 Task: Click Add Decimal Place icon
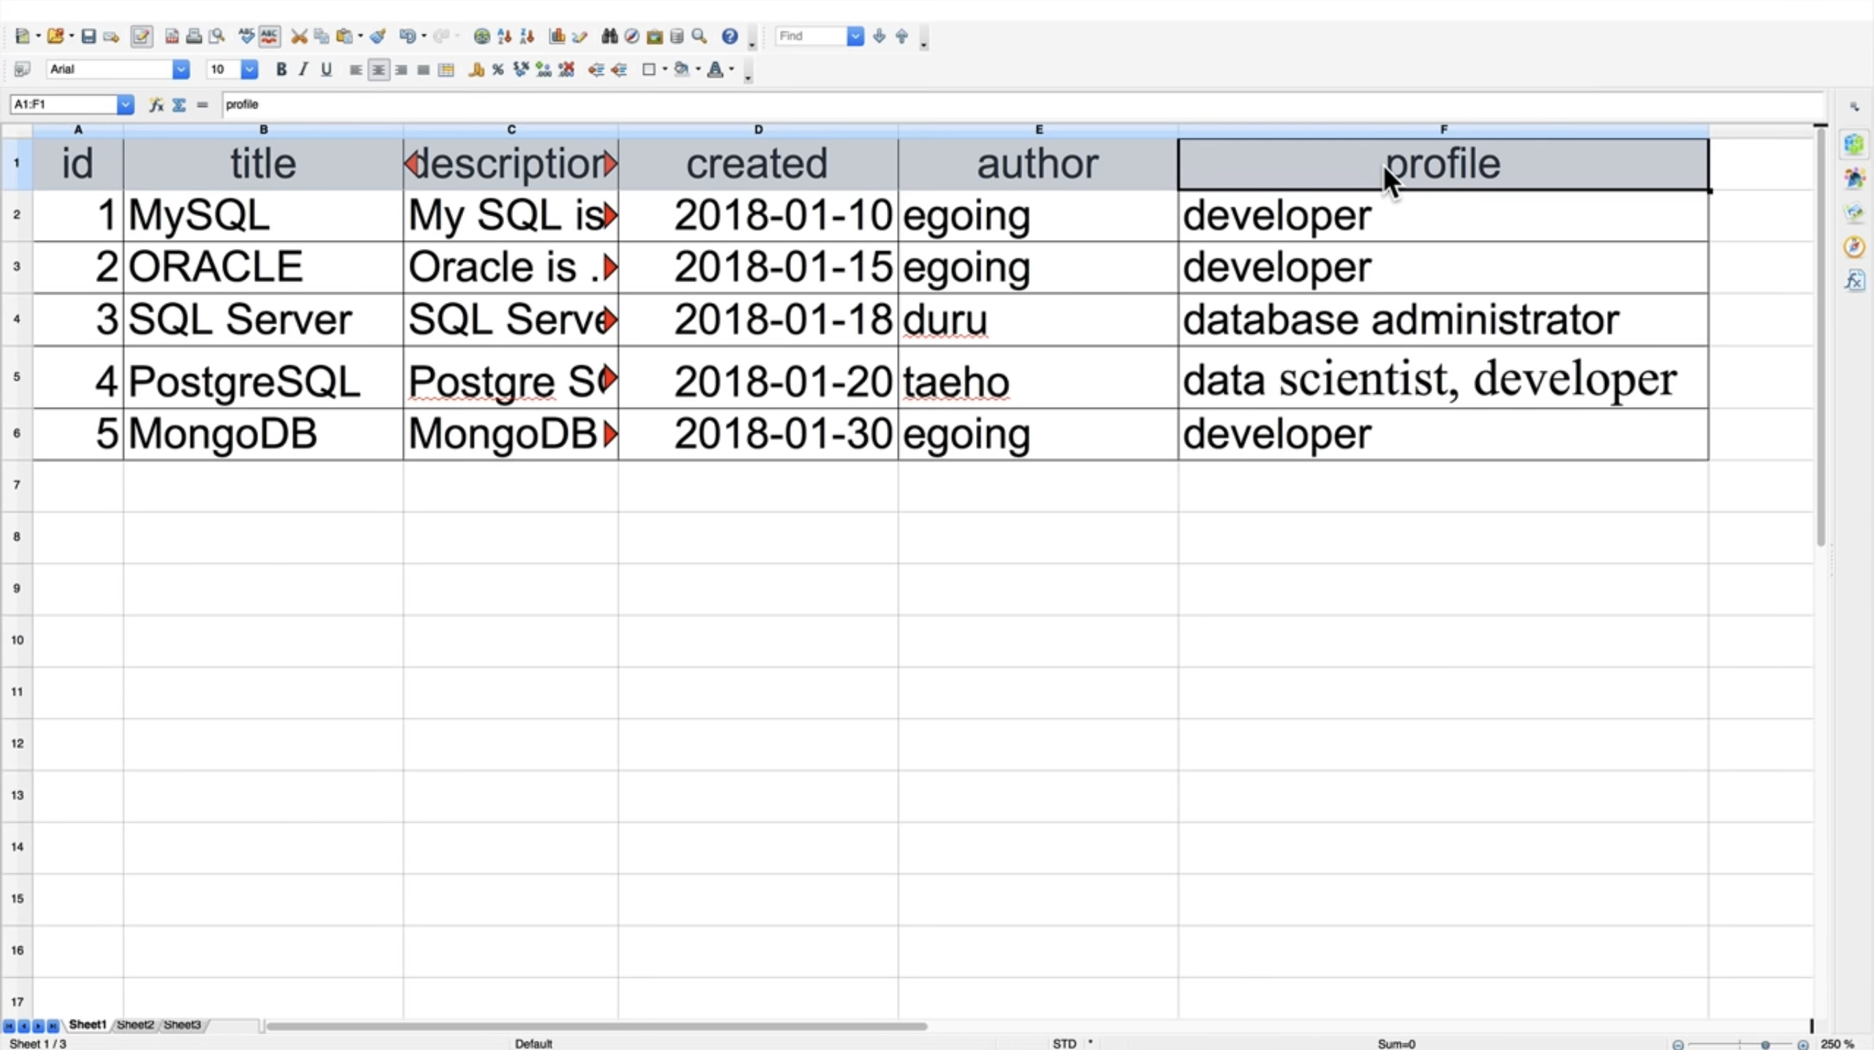[543, 70]
